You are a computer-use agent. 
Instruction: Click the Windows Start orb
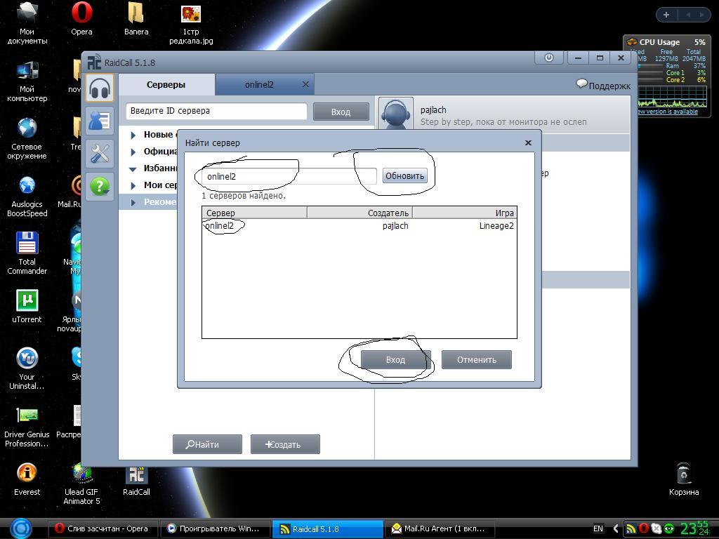coord(20,528)
